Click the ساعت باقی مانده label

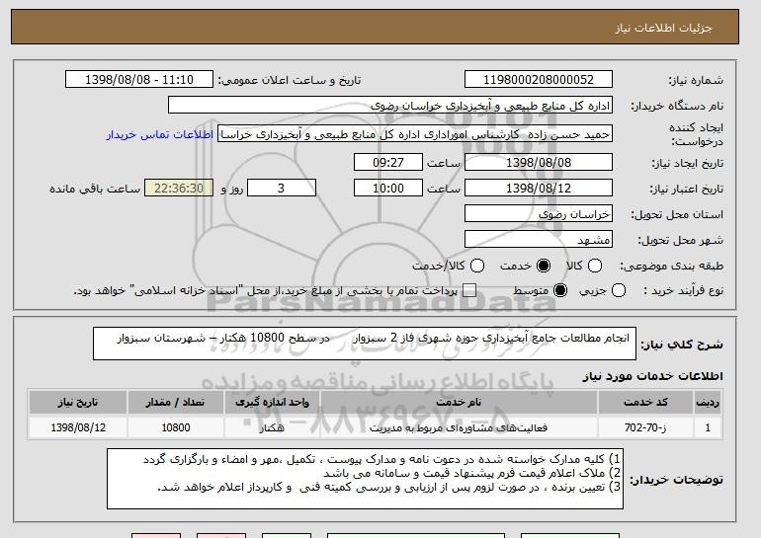coord(95,189)
